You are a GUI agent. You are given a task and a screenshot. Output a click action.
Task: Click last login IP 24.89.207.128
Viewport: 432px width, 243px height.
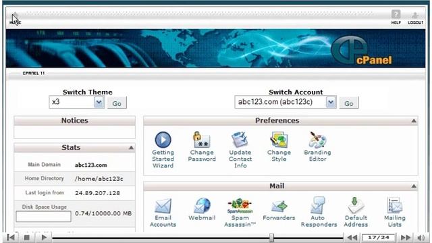[97, 193]
